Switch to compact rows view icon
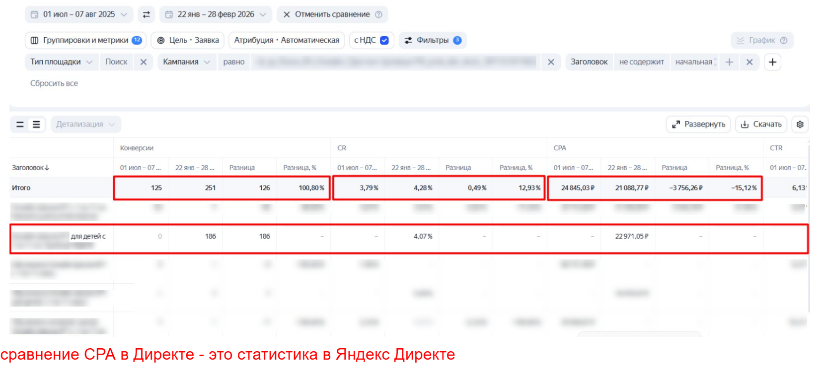The width and height of the screenshot is (818, 377). coord(20,125)
